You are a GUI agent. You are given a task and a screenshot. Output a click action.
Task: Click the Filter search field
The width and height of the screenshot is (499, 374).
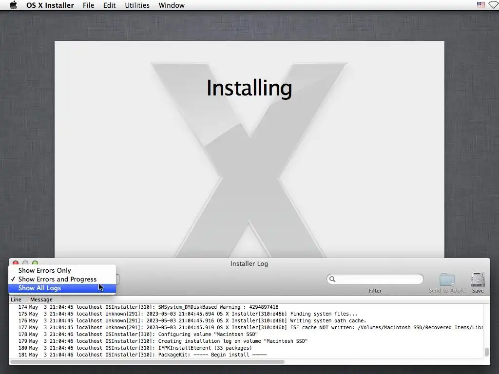pos(375,279)
